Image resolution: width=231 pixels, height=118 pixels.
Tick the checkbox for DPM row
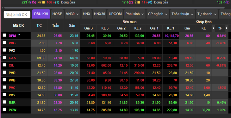point(4,35)
